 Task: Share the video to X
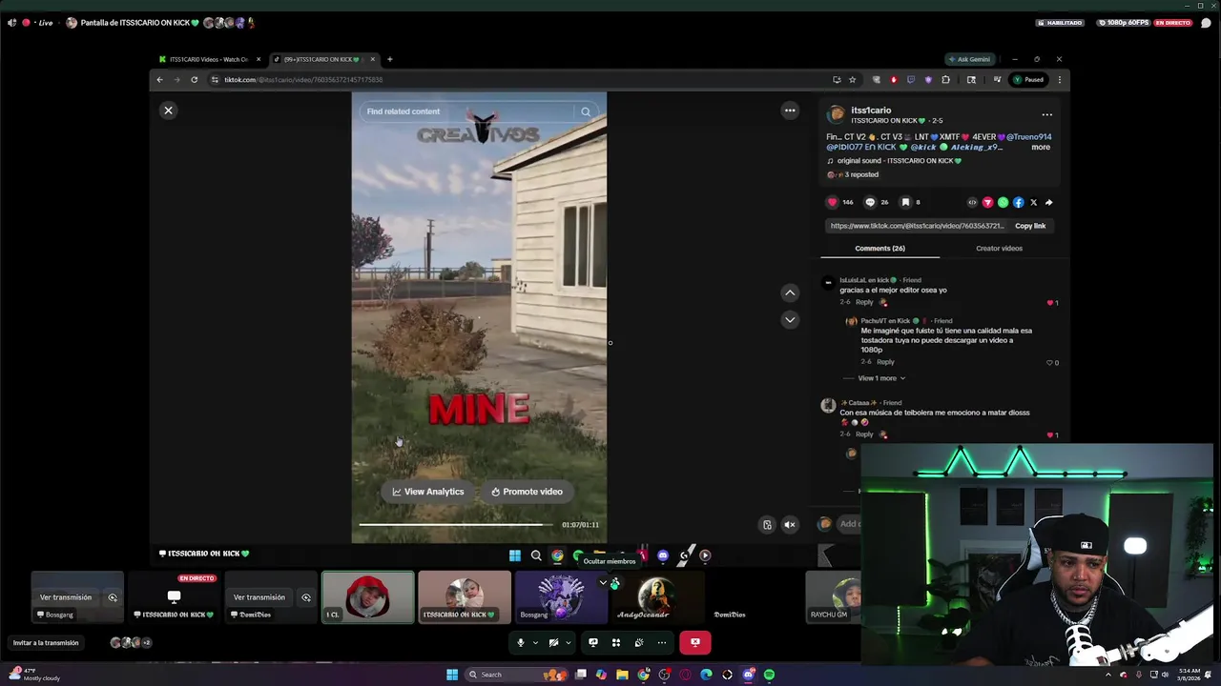pos(1033,202)
